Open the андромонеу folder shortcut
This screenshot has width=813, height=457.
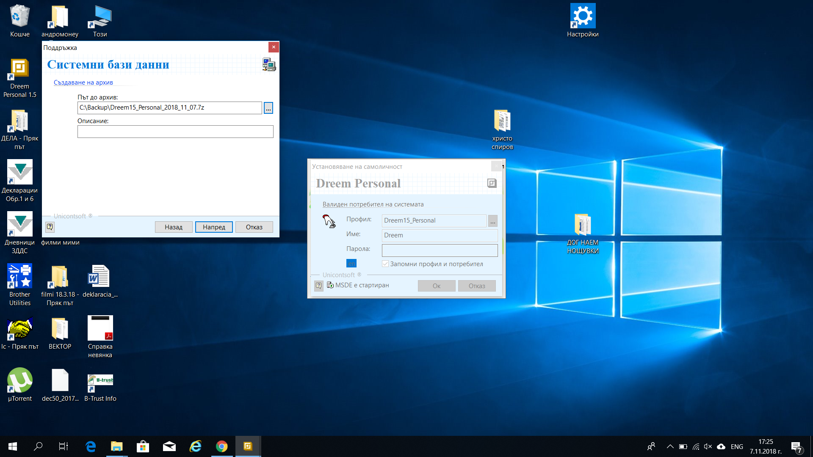[x=60, y=21]
